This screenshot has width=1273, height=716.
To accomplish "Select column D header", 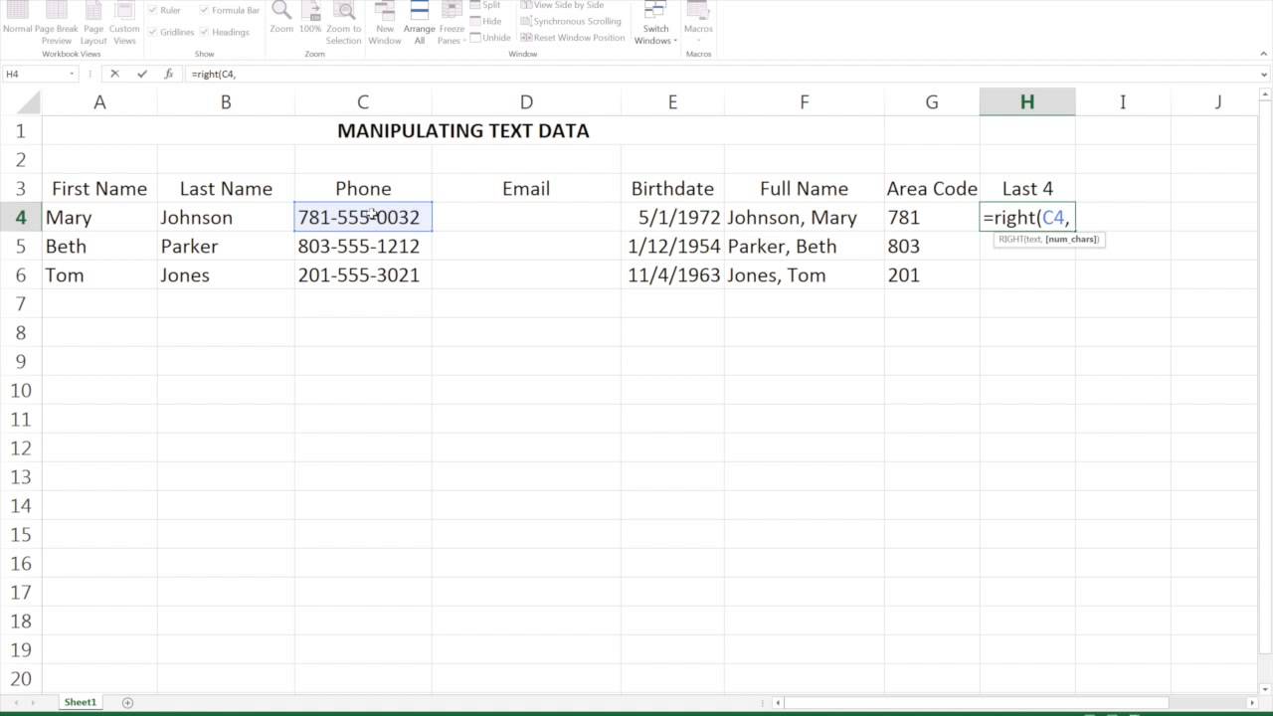I will click(526, 101).
